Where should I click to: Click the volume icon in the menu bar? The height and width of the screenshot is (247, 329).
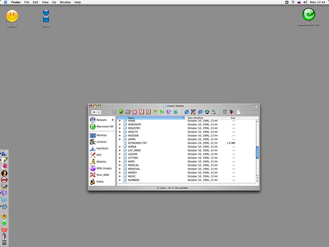[305, 2]
